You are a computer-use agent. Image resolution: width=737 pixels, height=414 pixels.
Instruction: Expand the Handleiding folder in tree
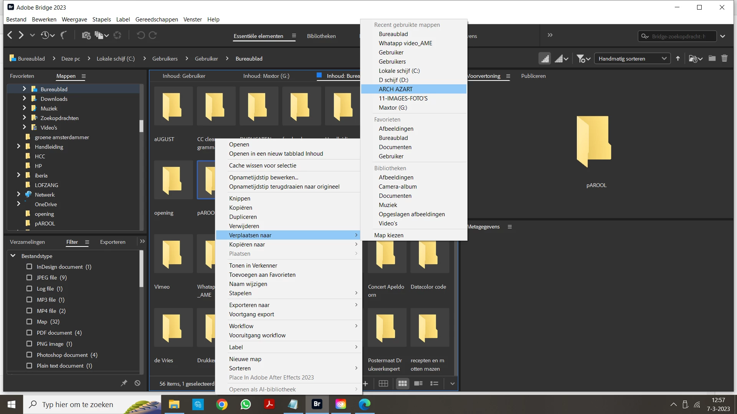coord(18,146)
